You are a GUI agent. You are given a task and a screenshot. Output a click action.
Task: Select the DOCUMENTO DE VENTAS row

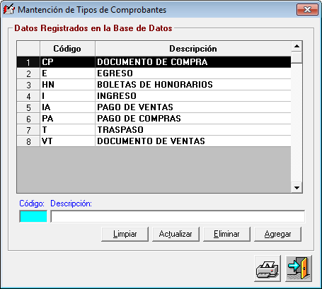coord(154,141)
